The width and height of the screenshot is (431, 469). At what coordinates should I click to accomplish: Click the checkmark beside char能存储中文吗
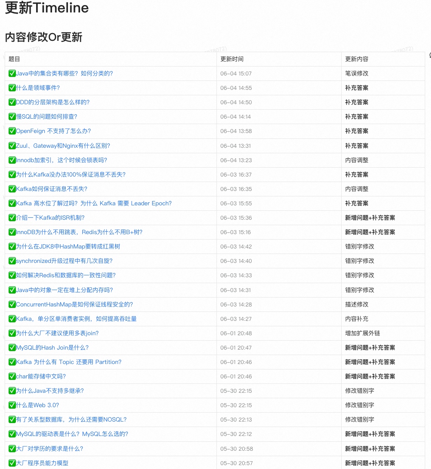12,376
